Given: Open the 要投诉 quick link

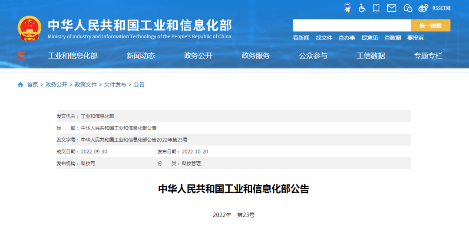Looking at the screenshot, I should point(416,38).
